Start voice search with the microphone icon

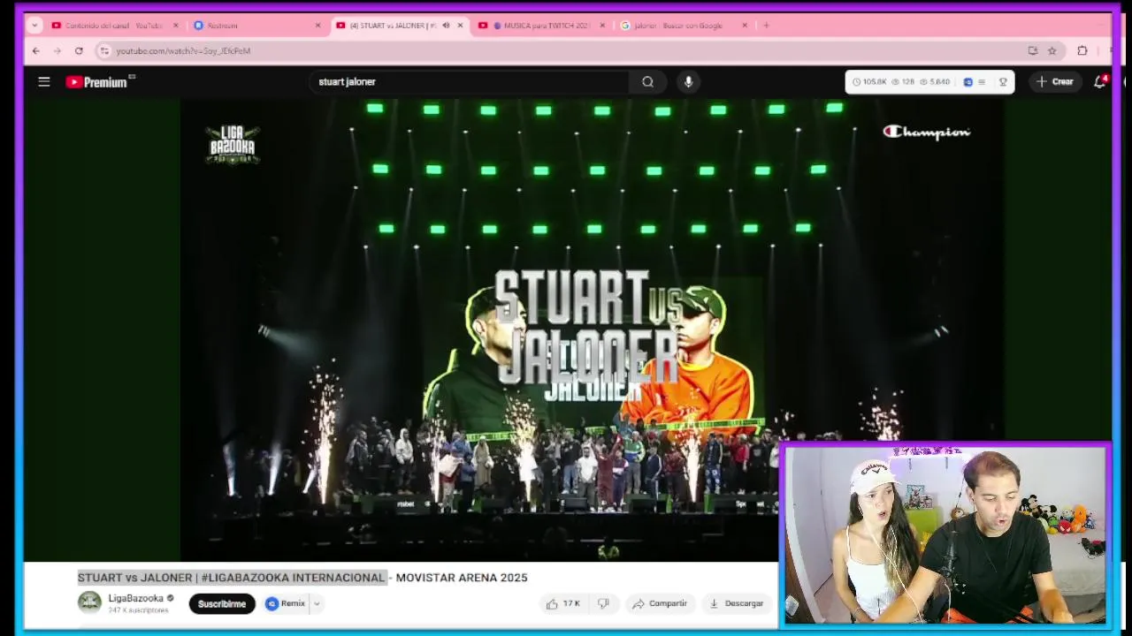pyautogui.click(x=688, y=82)
